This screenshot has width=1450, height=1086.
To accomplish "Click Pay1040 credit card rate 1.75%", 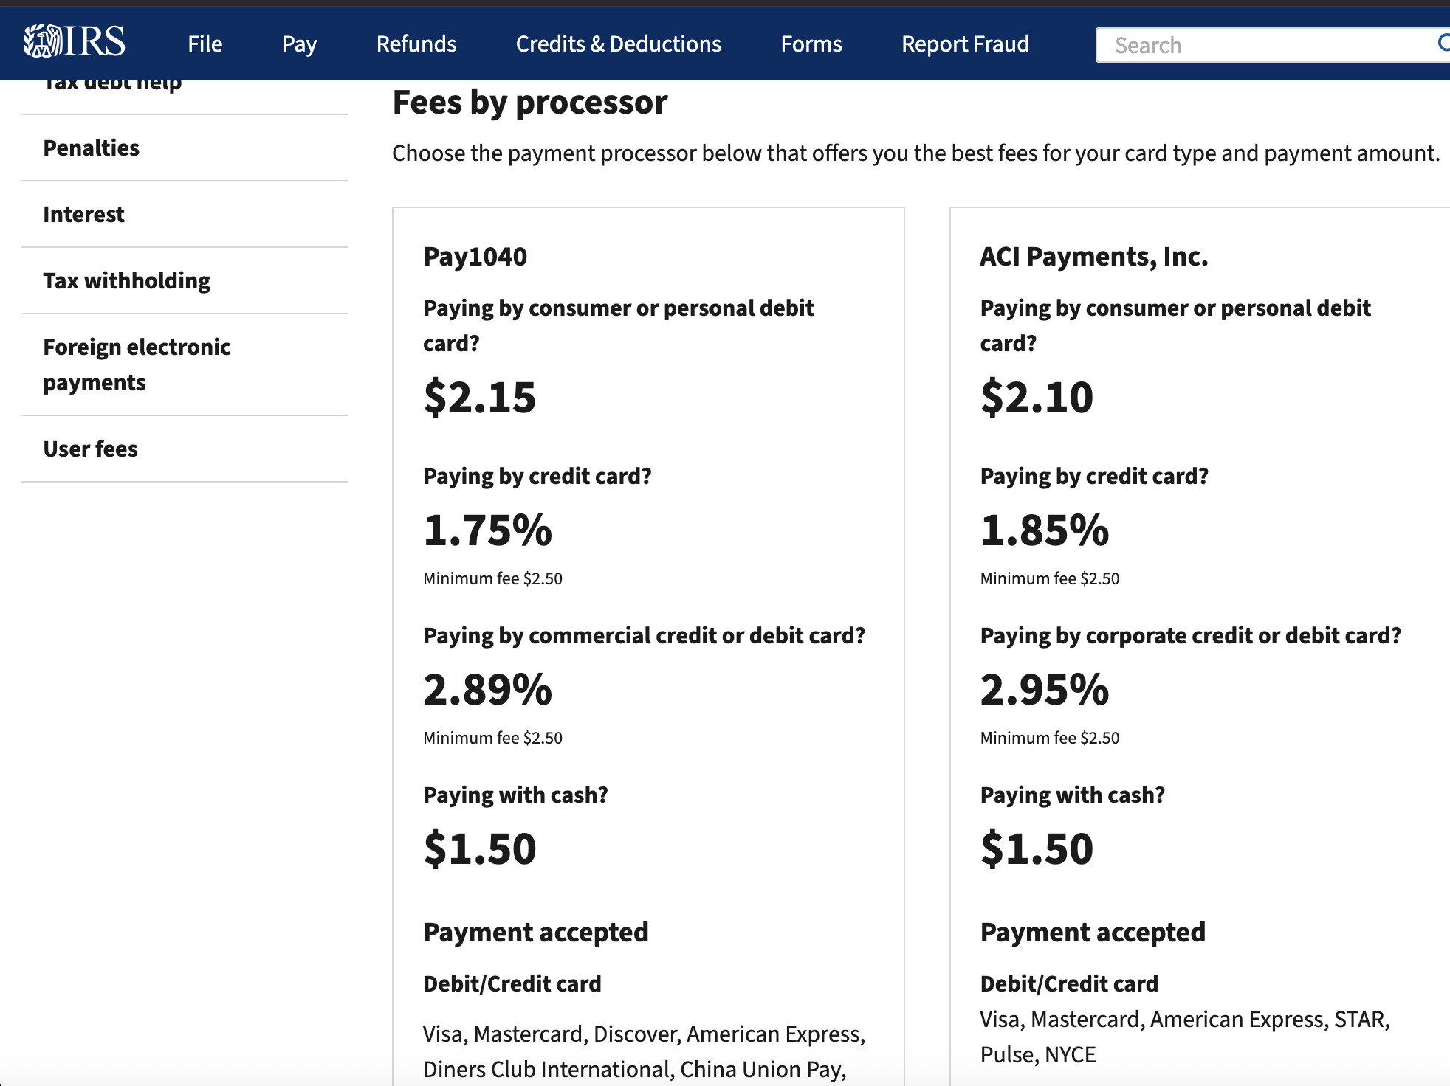I will 488,530.
